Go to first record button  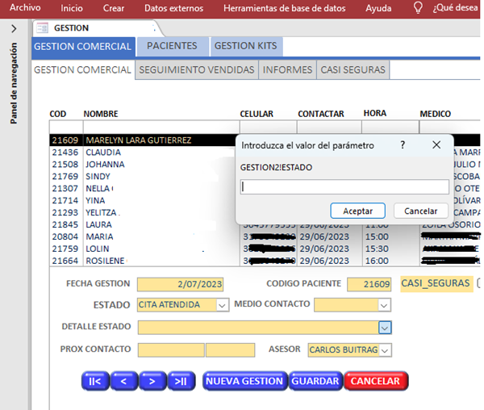tap(94, 381)
